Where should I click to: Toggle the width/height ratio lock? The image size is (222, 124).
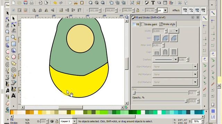pyautogui.click(x=137, y=10)
